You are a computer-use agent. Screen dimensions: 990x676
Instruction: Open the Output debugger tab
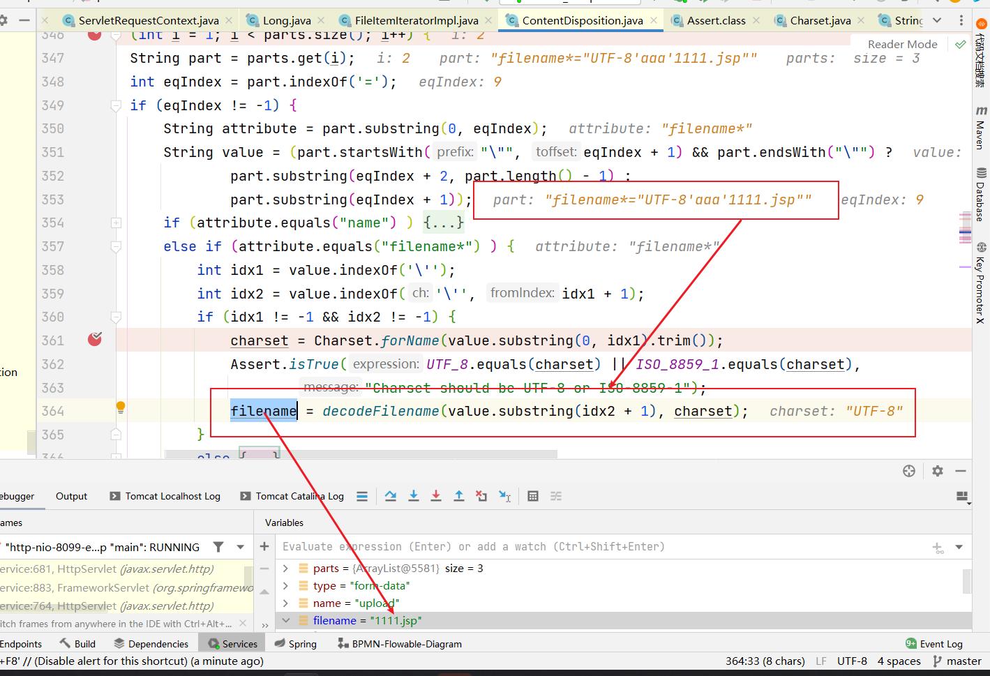(x=71, y=496)
